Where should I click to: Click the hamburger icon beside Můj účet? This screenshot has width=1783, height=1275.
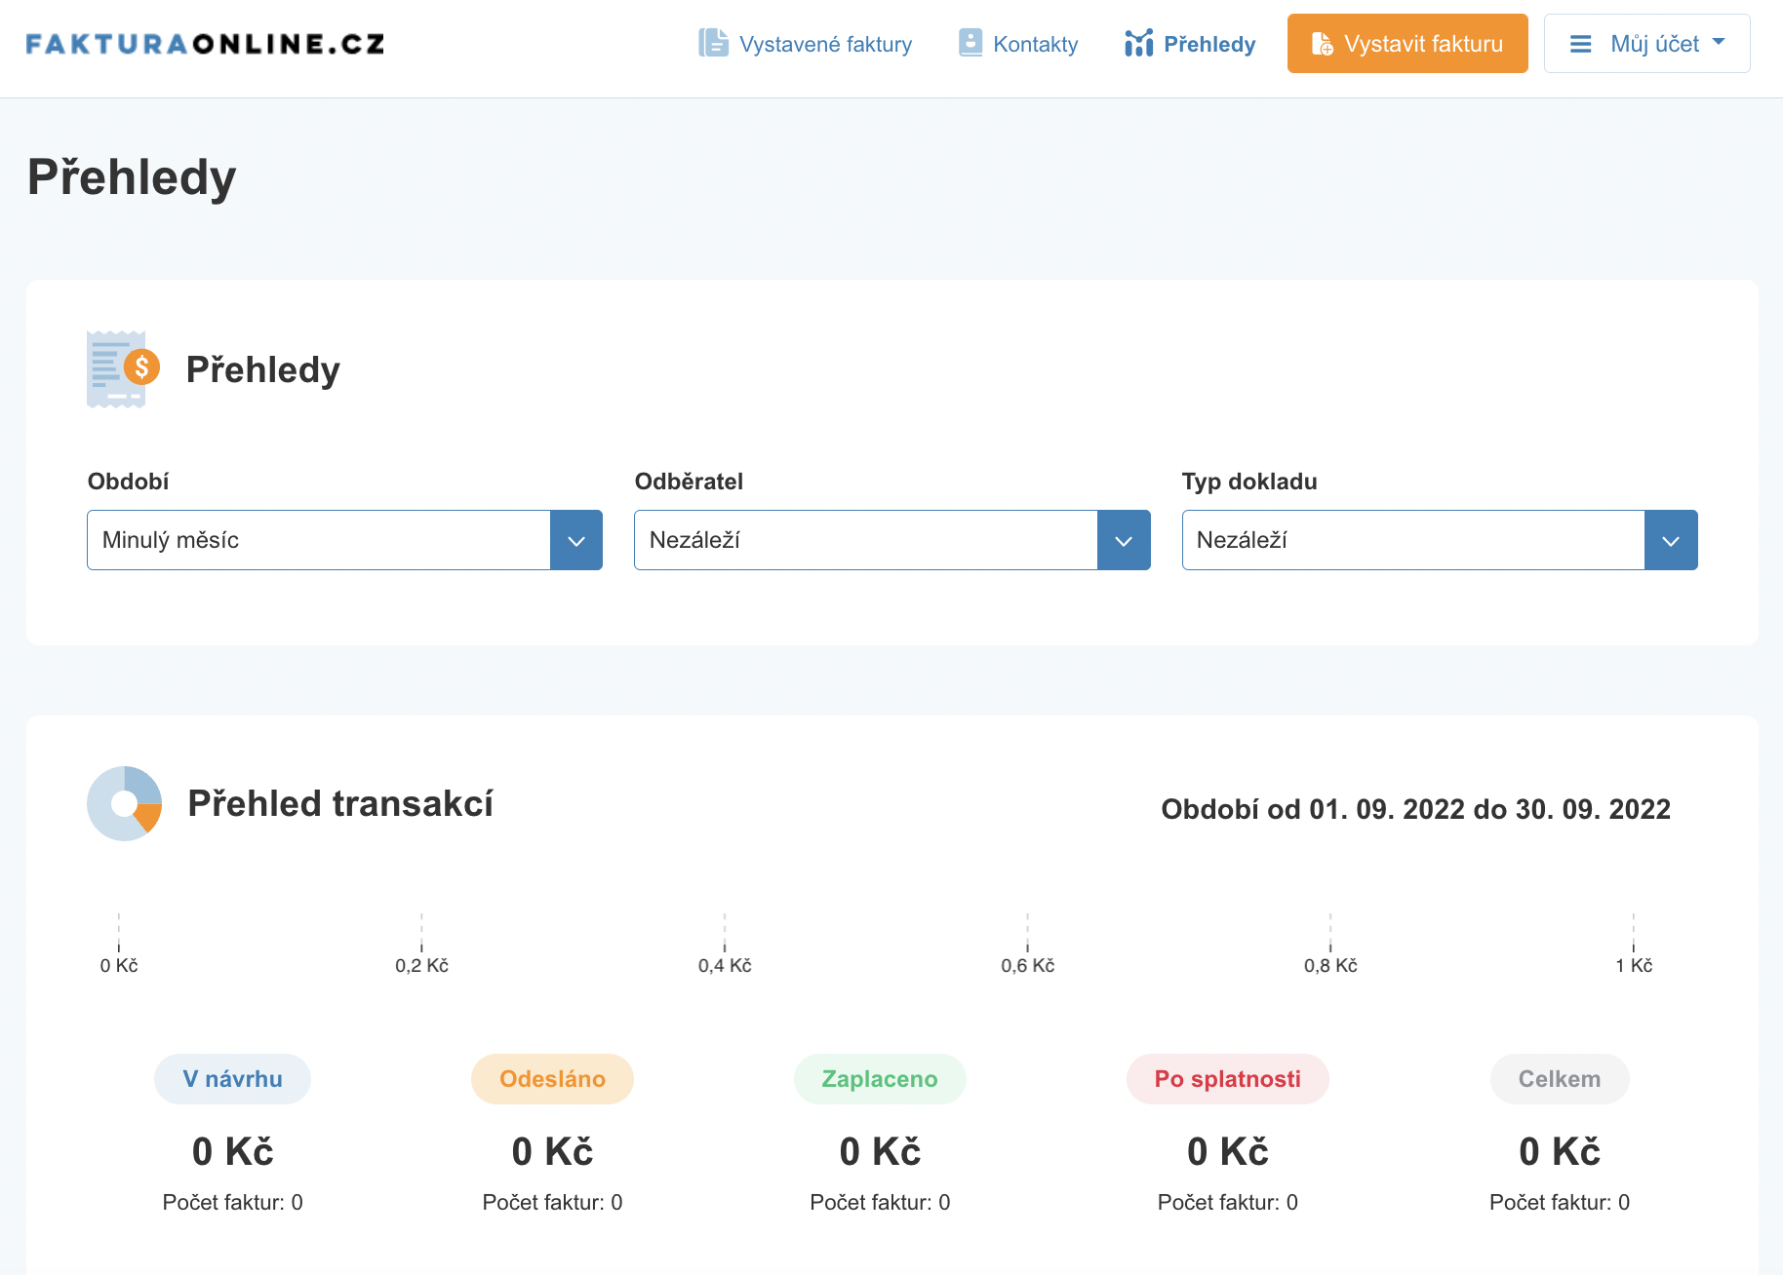click(1580, 44)
